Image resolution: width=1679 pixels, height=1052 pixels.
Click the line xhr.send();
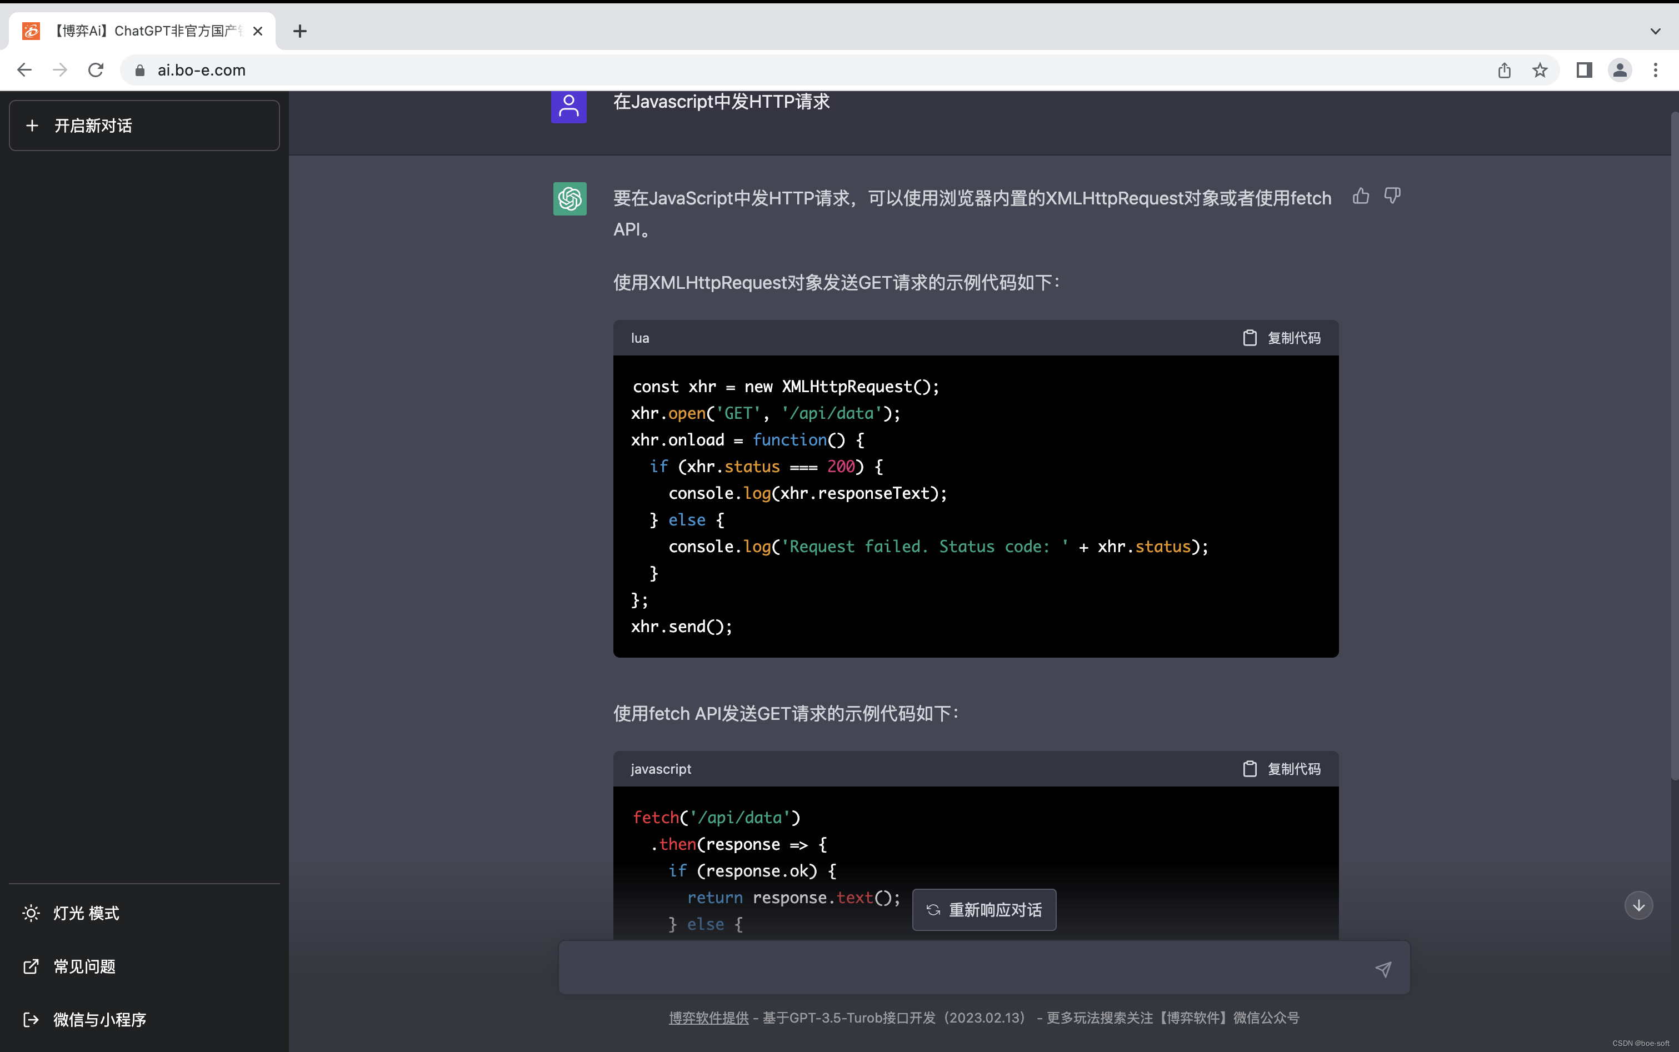(x=681, y=627)
